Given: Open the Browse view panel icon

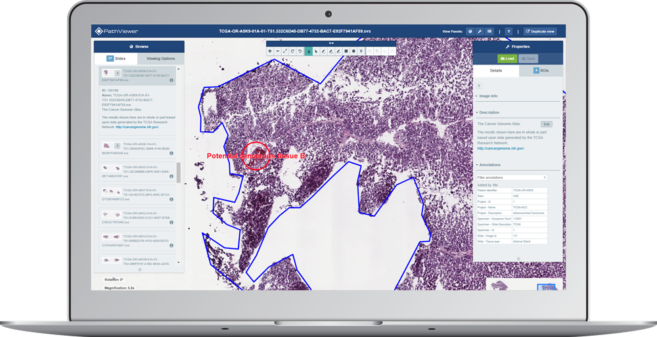Looking at the screenshot, I should click(x=470, y=31).
